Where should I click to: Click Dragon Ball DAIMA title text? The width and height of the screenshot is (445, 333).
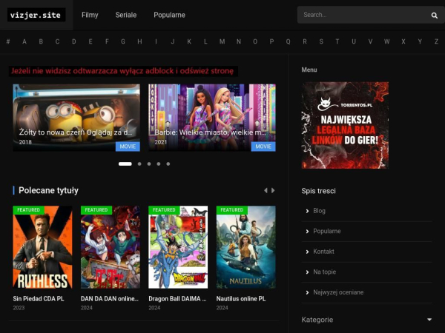177,299
